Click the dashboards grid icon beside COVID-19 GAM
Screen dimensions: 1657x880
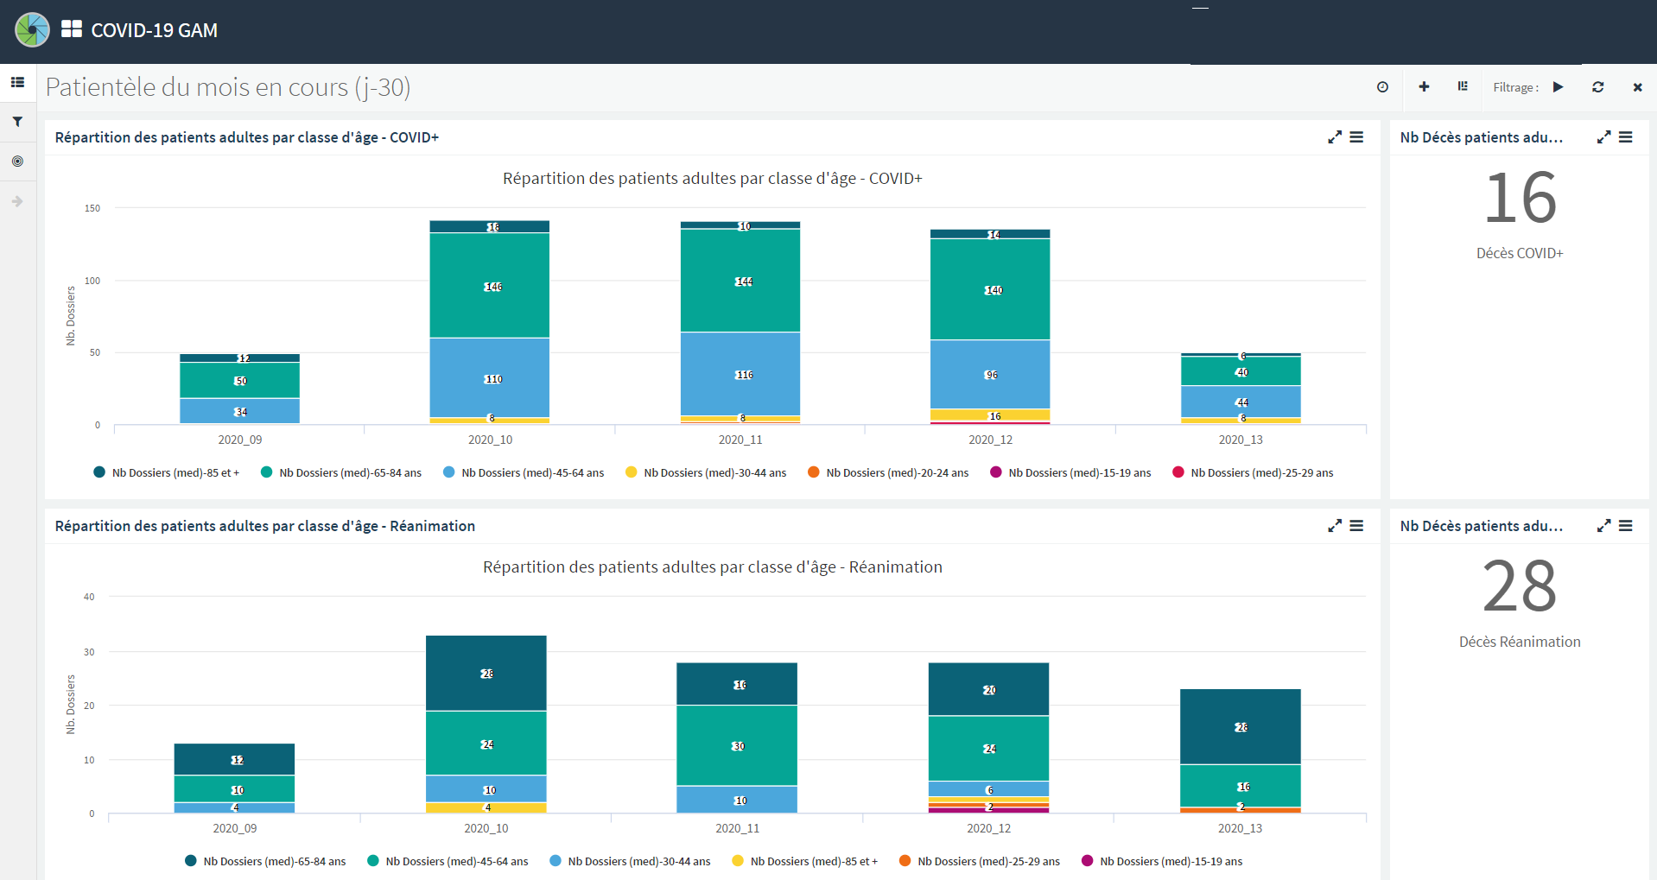coord(72,29)
